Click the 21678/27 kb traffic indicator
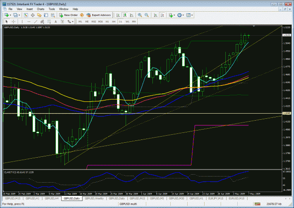294x208 pixels. point(274,204)
